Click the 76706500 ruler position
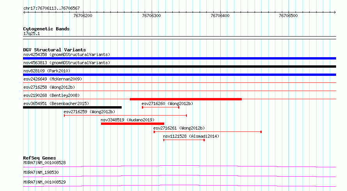Screen dimensions: 347x191 288,16
